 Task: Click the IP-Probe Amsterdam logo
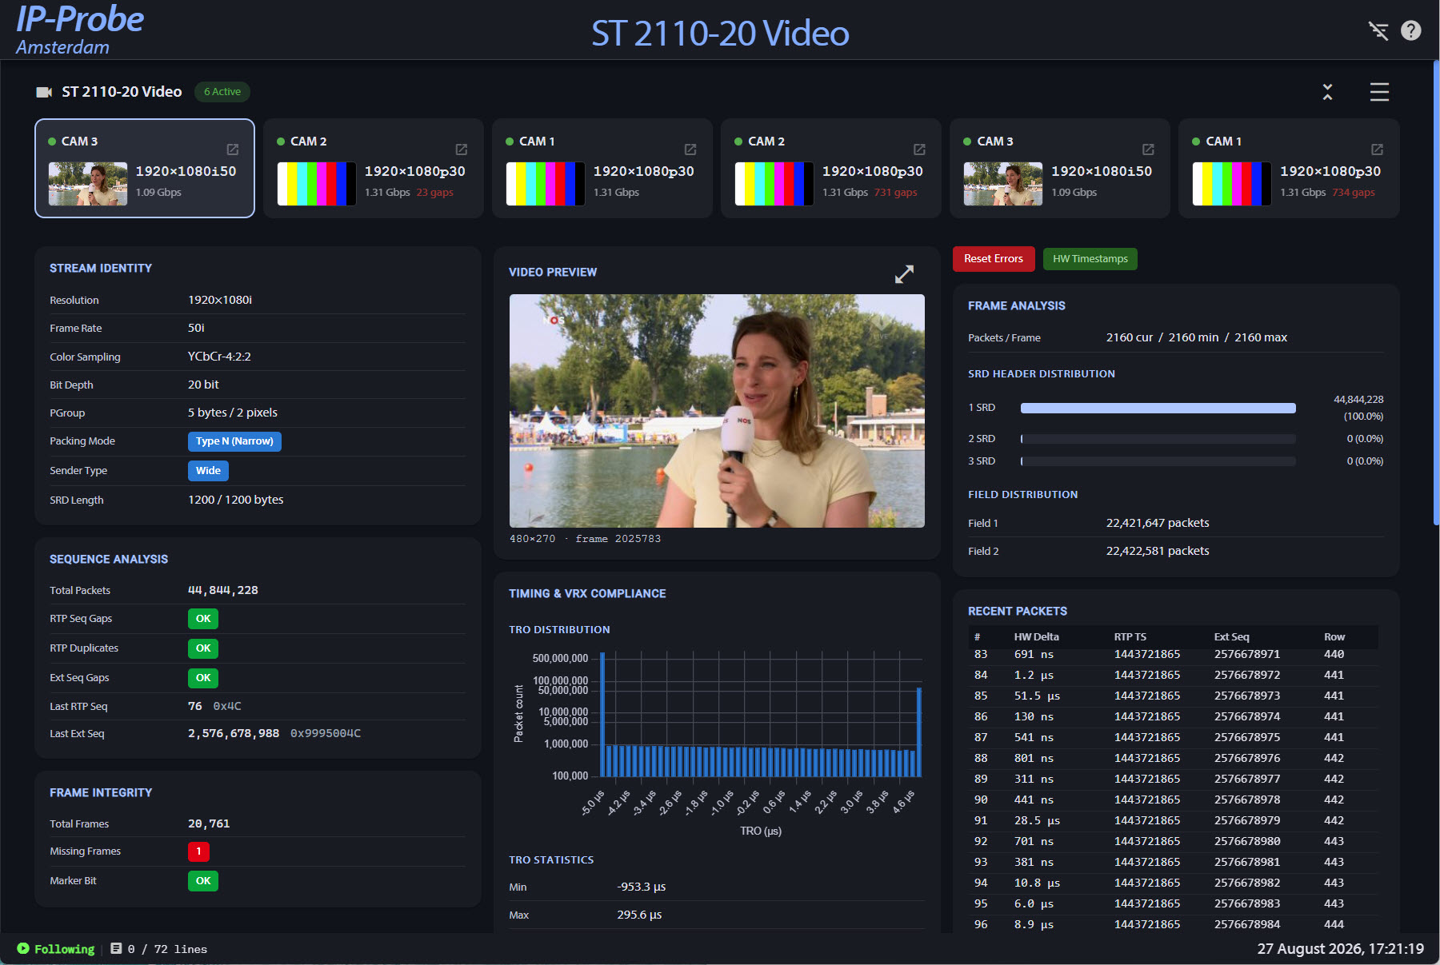click(80, 30)
